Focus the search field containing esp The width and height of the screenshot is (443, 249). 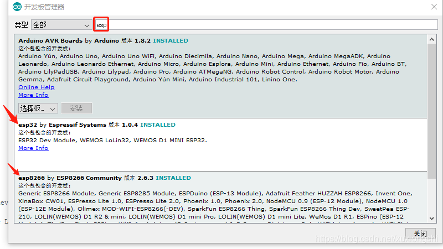tap(267, 25)
